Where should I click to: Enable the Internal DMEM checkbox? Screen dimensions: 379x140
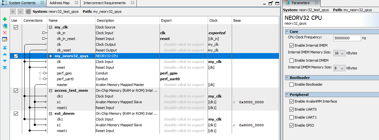pos(291,60)
